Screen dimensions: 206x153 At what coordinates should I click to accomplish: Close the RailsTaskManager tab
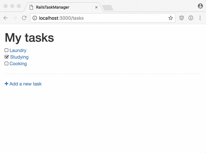click(96, 7)
